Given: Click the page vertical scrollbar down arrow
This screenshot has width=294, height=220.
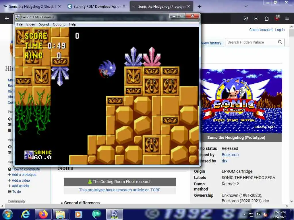Looking at the screenshot, I should pos(292,201).
